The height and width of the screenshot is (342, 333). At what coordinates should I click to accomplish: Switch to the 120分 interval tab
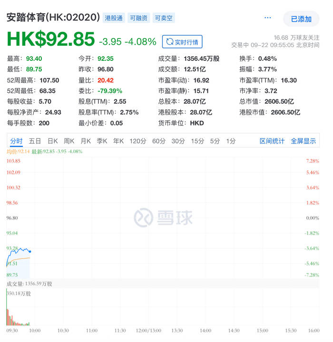137,141
